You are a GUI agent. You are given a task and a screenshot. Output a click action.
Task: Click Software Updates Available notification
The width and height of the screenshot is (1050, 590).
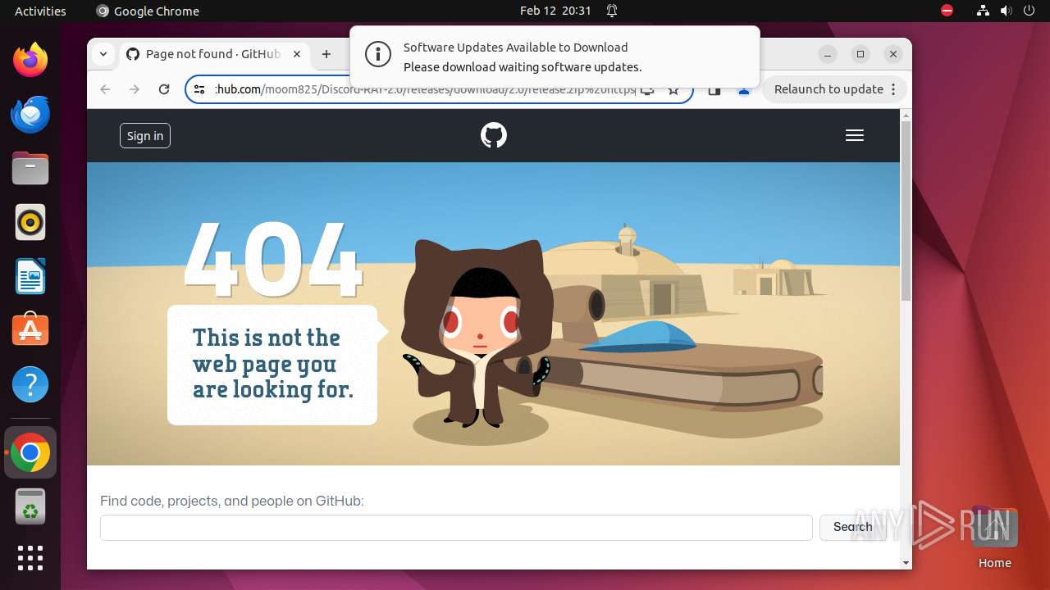point(555,57)
